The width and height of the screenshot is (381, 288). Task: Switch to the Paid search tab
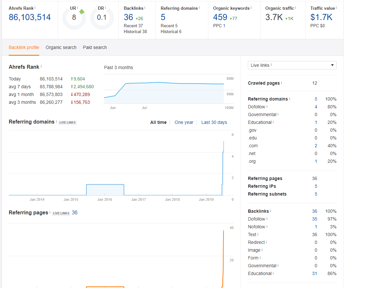click(95, 47)
